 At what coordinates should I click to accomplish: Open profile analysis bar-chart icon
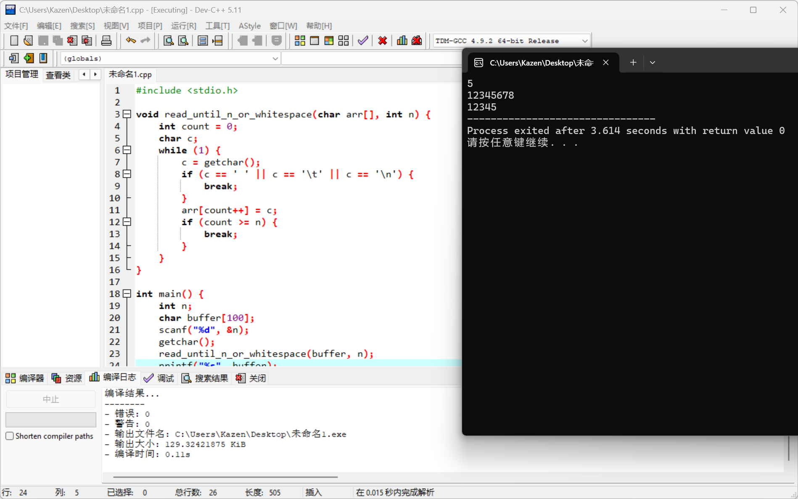(402, 41)
